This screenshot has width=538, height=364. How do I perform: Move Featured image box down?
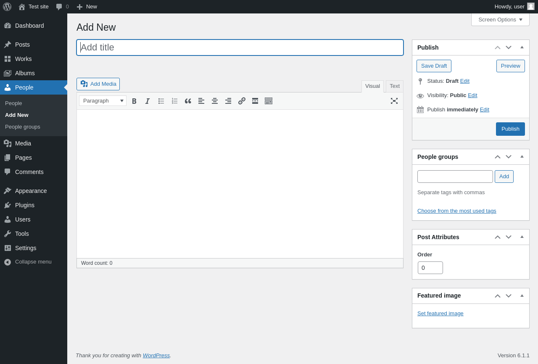509,296
